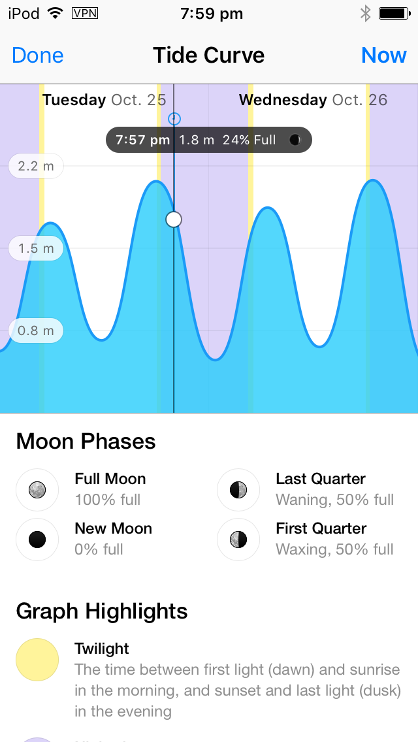418x742 pixels.
Task: Tap the 1.5 m height axis label
Action: (x=36, y=248)
